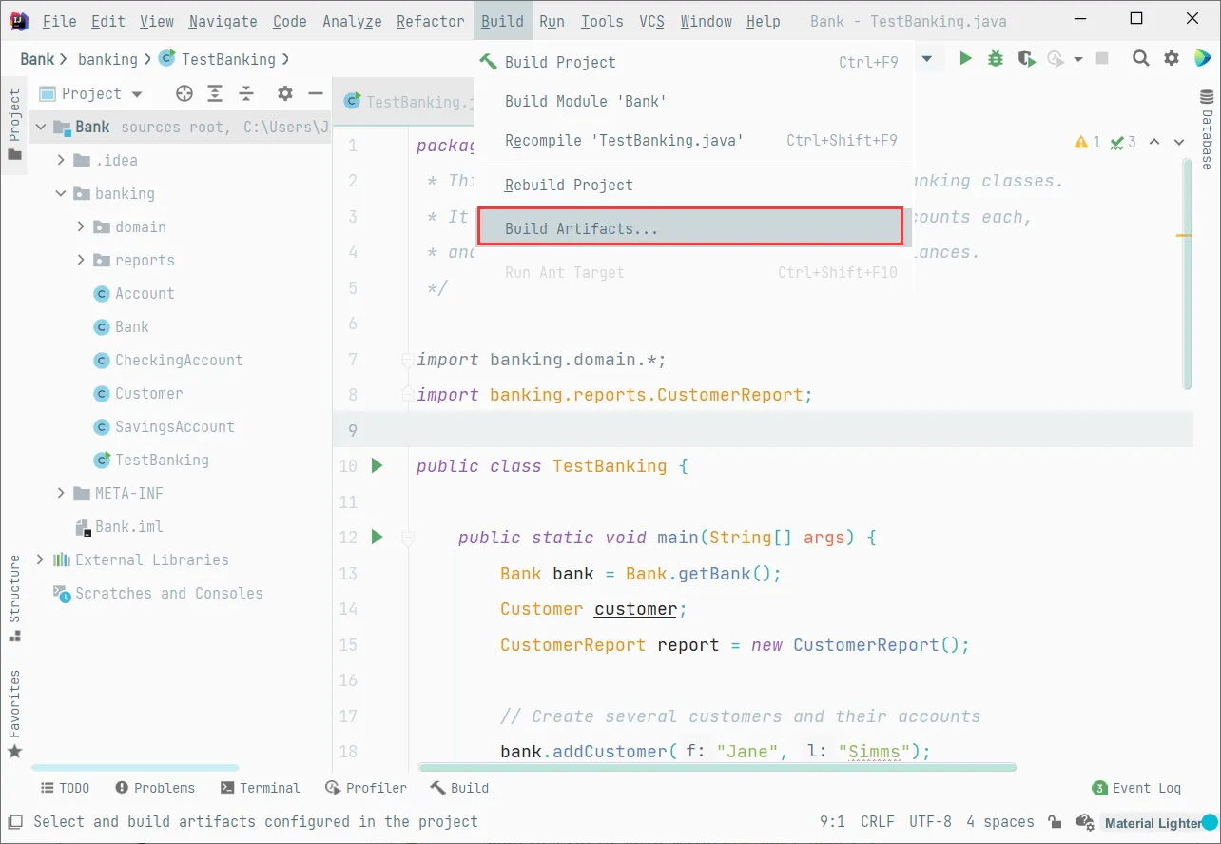The height and width of the screenshot is (844, 1221).
Task: Click the Select Opened File target icon
Action: (x=184, y=93)
